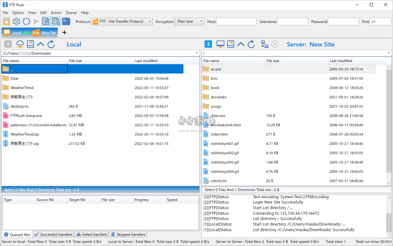
Task: Click the reconnect circular arrows toolbar icon
Action: tap(26, 22)
